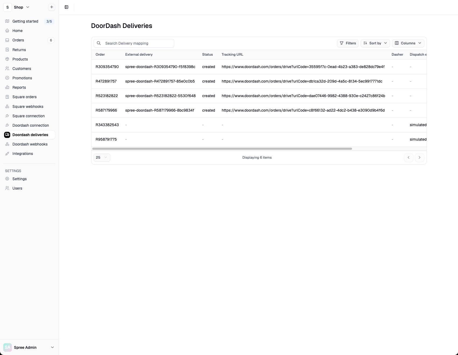Screen dimensions: 458x355
Task: Click the search magnifier icon
Action: point(99,43)
